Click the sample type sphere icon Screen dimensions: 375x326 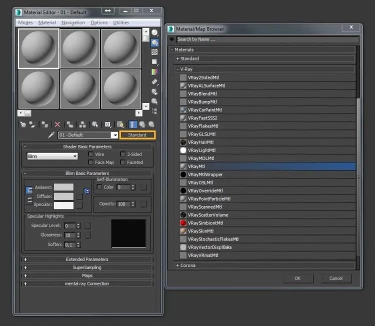tap(154, 32)
